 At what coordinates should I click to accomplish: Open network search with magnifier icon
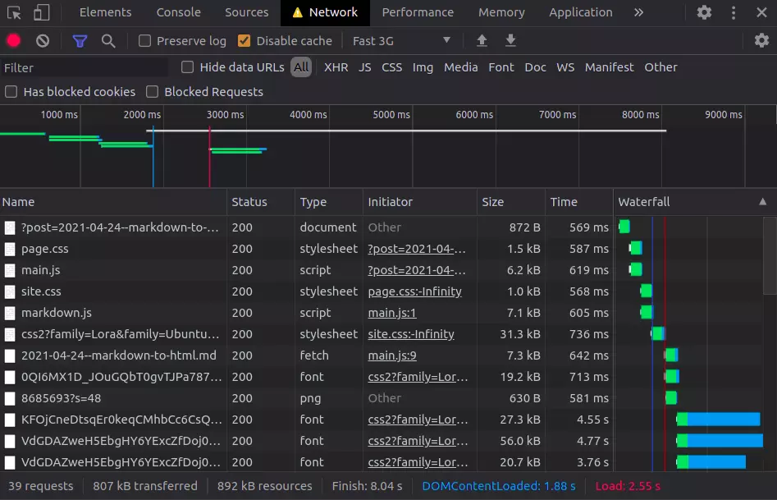click(x=108, y=41)
